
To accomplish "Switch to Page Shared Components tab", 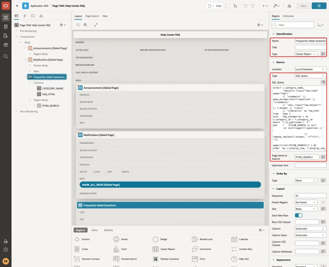I will [41, 16].
